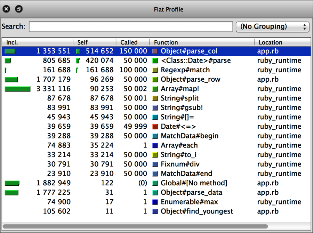The width and height of the screenshot is (313, 233).
Task: Select the Array#map! function name
Action: tap(180, 89)
